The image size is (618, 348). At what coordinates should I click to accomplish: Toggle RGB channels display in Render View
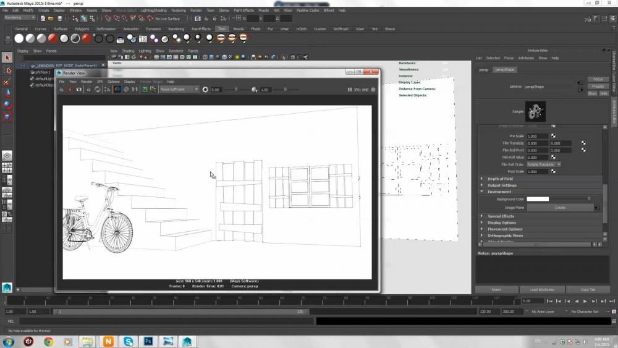pyautogui.click(x=117, y=90)
